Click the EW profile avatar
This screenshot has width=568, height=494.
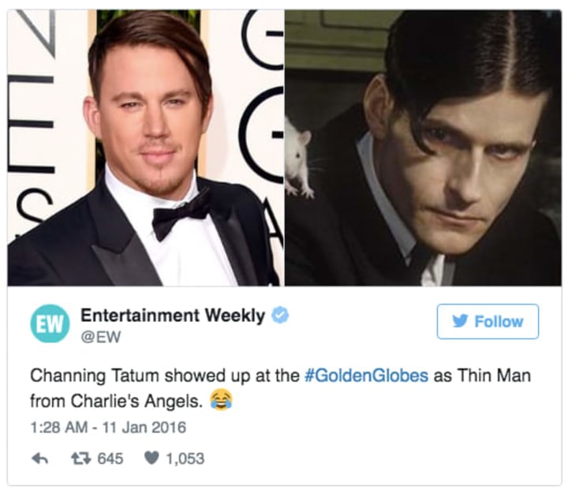pyautogui.click(x=50, y=324)
